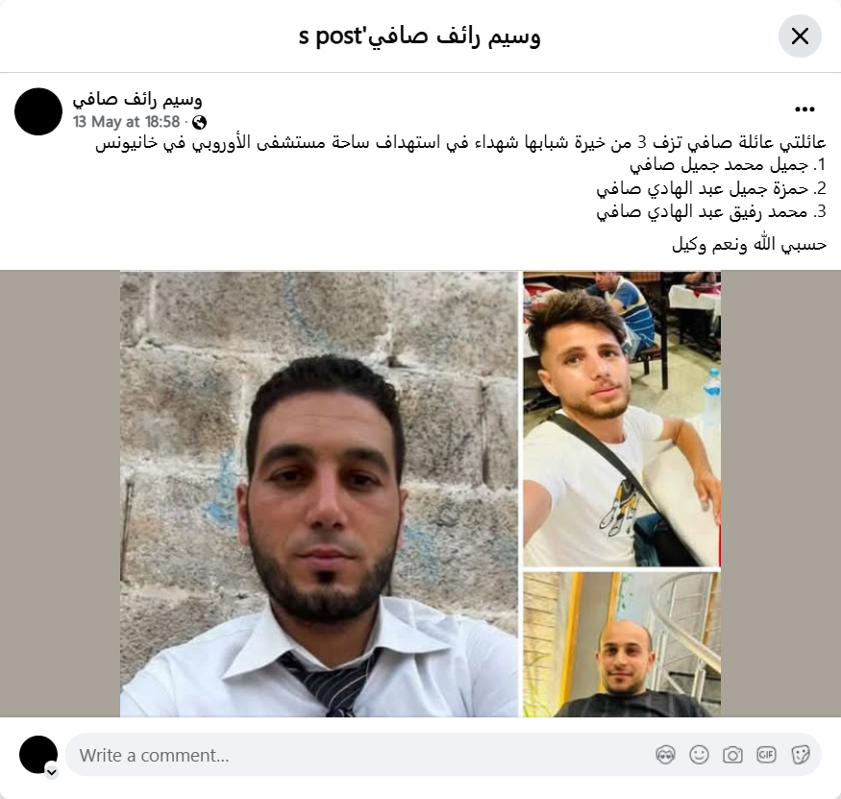The height and width of the screenshot is (799, 841).
Task: Expand the commenter identity switch arrow
Action: point(52,772)
